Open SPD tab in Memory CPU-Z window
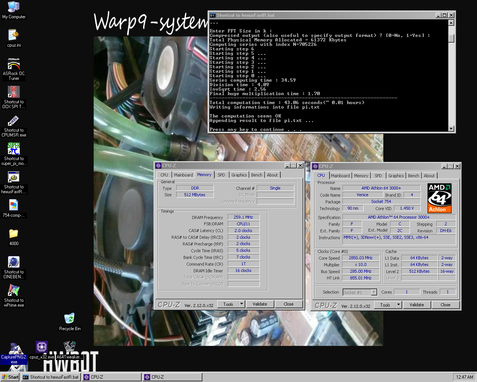This screenshot has height=382, width=477. coord(221,175)
